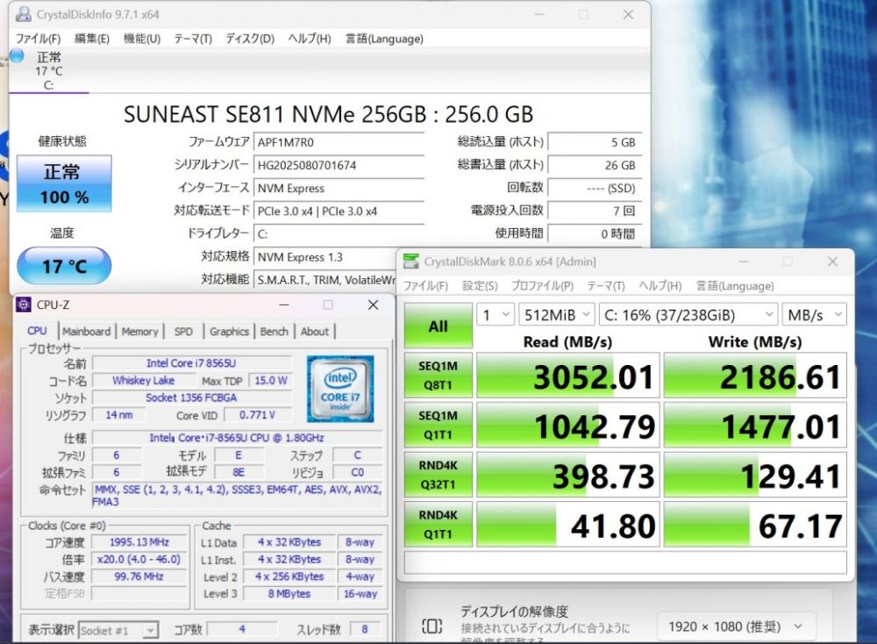Run the SEQ1M Q8T1 test
877x644 pixels.
point(438,375)
